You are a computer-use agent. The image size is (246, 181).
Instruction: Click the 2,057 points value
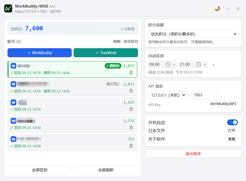click(129, 66)
